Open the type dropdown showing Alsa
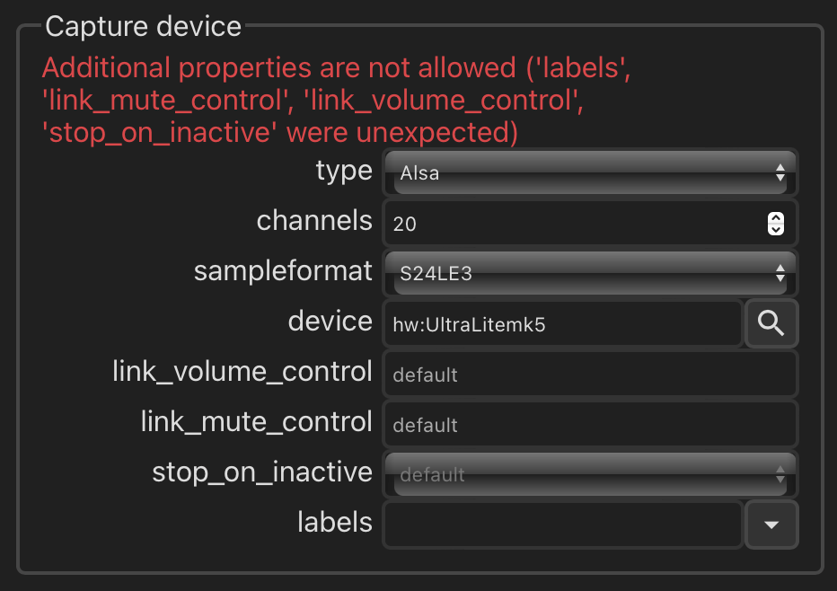Screen dimensions: 837x591 (x=590, y=172)
